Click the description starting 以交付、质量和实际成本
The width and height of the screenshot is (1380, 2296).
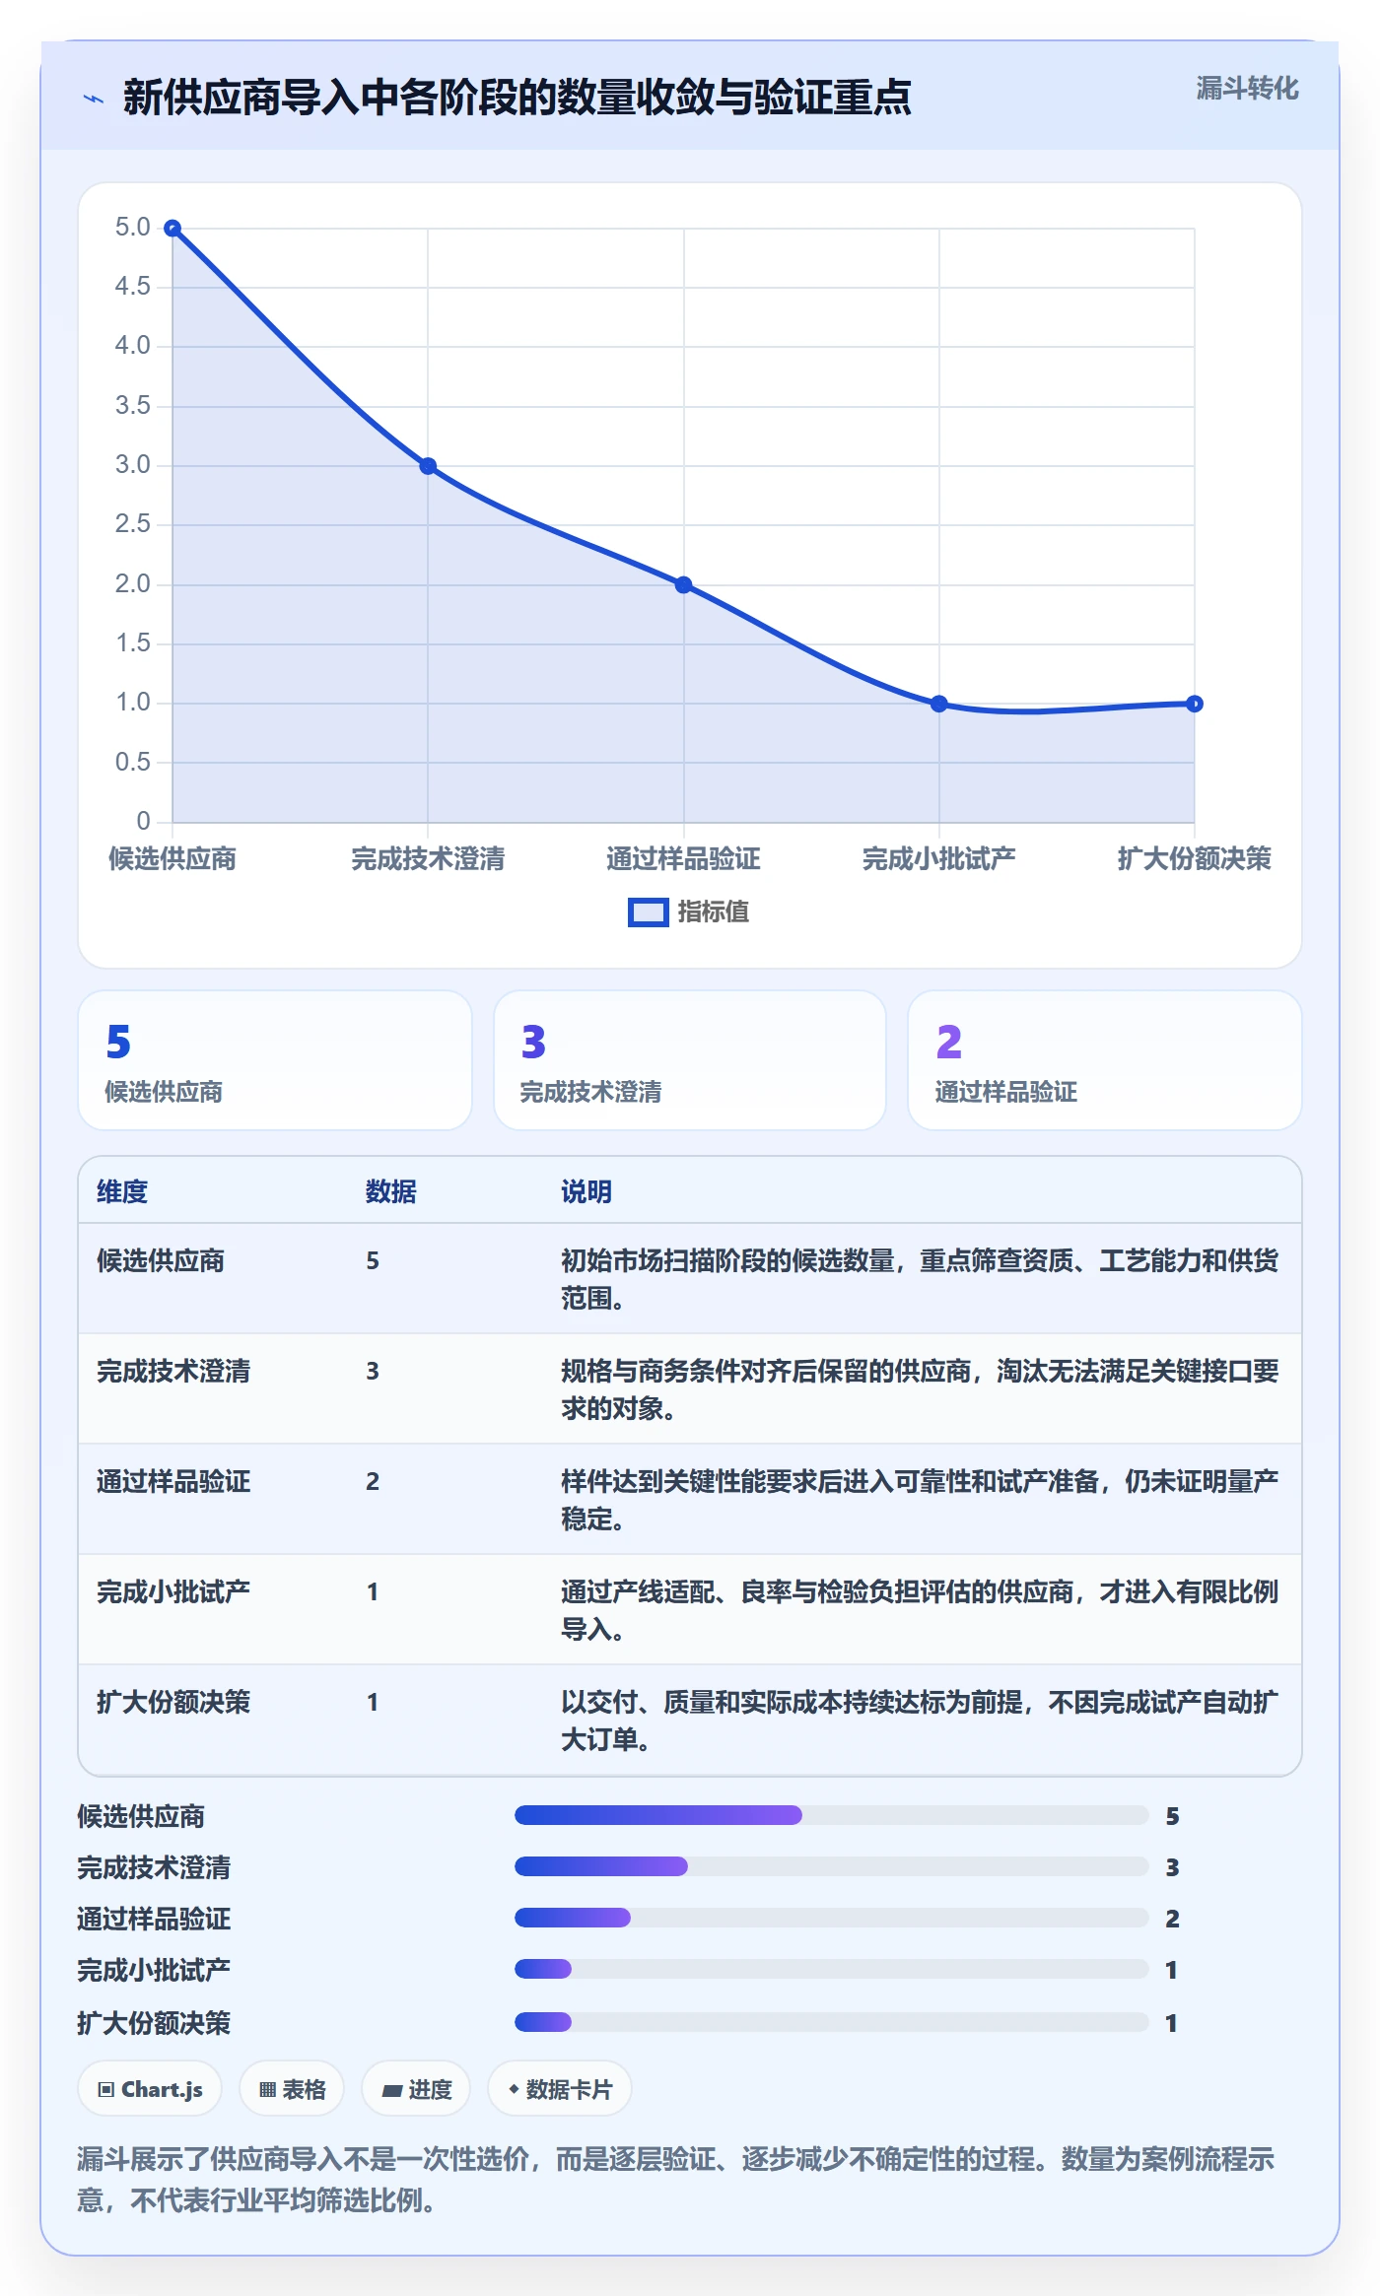pyautogui.click(x=920, y=1721)
